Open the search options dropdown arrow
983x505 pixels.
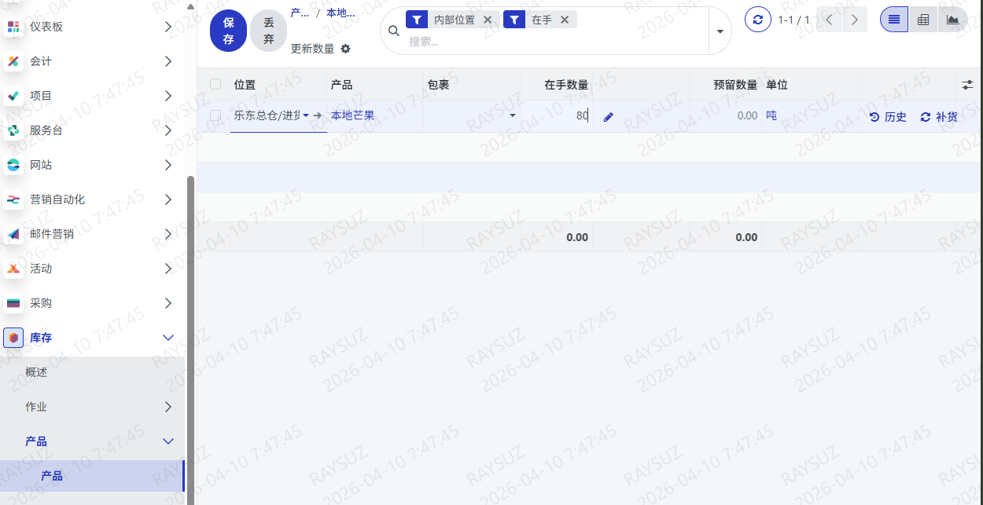tap(720, 31)
